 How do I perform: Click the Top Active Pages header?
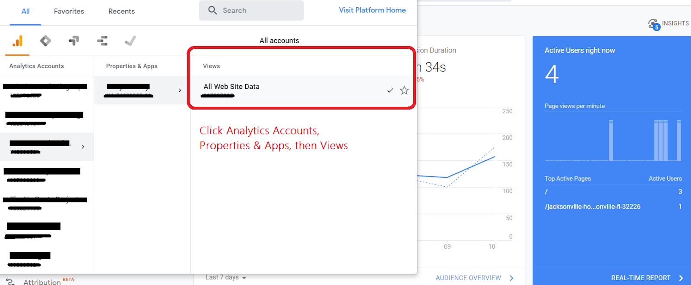(567, 179)
